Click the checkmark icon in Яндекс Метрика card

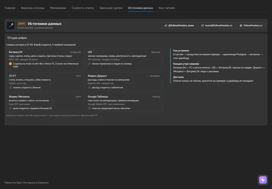point(11,108)
